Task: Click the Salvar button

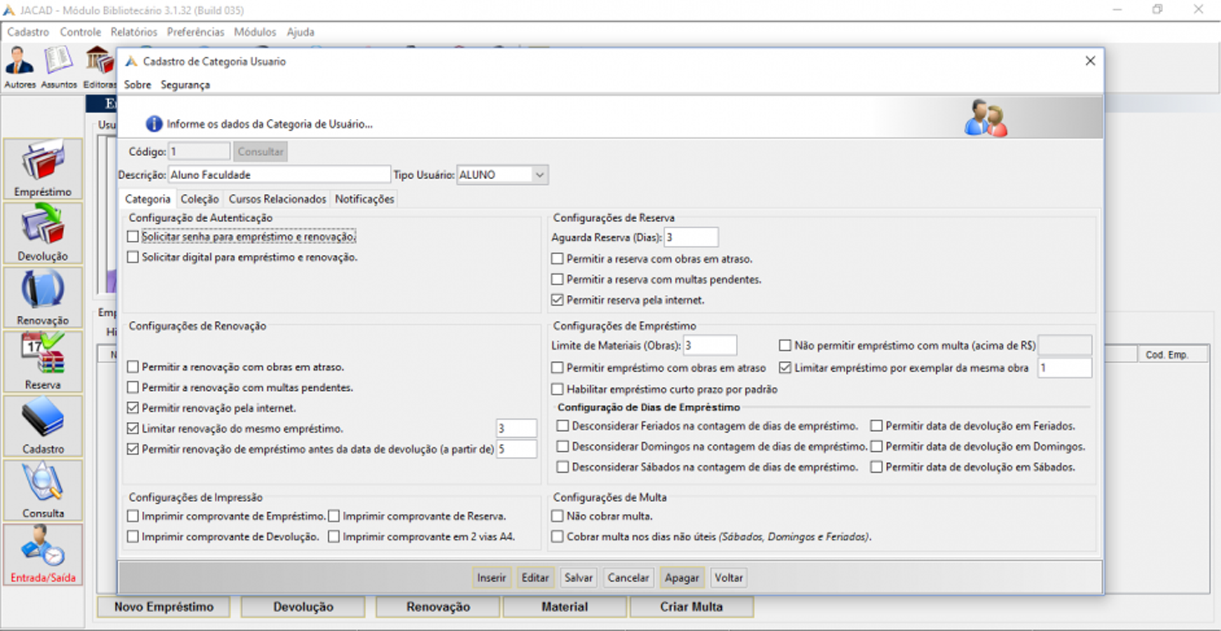Action: pyautogui.click(x=578, y=578)
